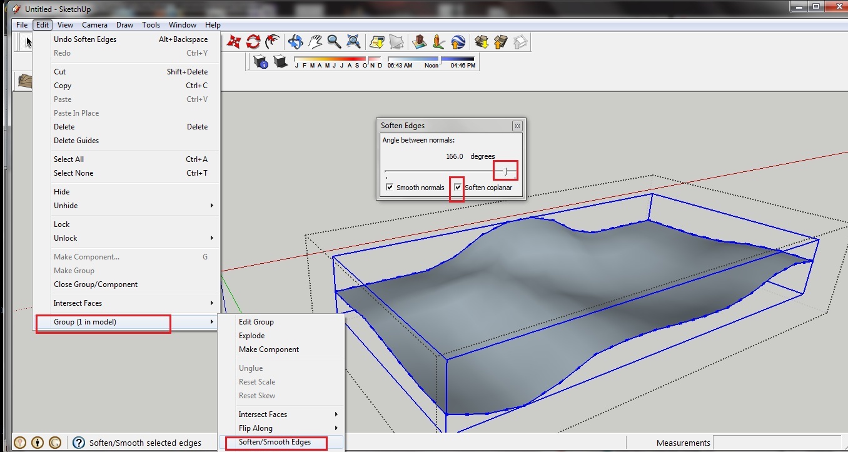Select the Move tool in the toolbar
Screen dimensions: 848x452
234,42
